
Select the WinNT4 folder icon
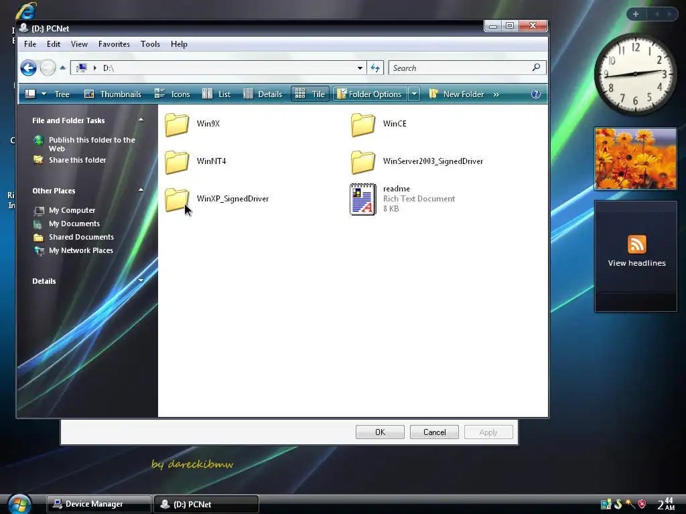tap(177, 162)
